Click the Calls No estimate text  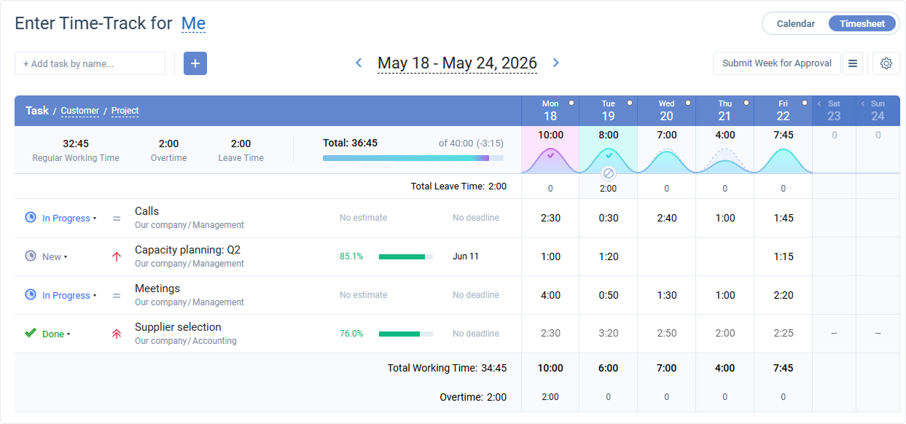point(364,218)
